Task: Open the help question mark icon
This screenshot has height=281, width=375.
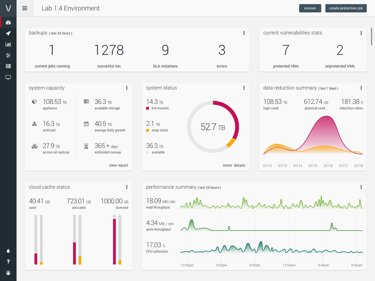Action: tap(8, 261)
